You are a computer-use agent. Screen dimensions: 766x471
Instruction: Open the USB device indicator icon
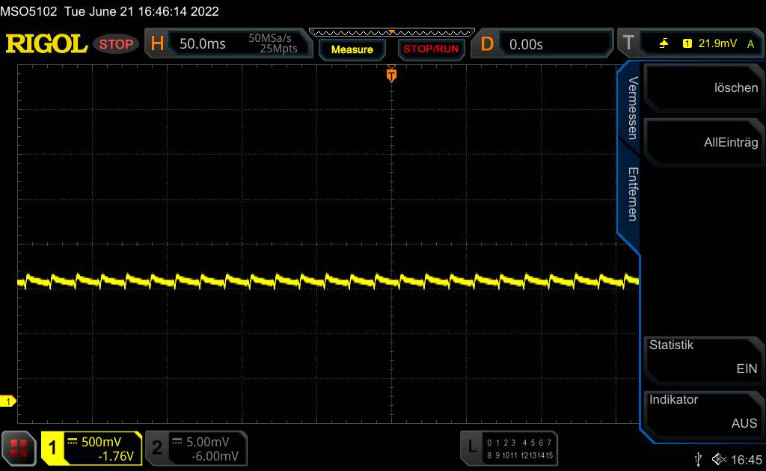tap(699, 459)
